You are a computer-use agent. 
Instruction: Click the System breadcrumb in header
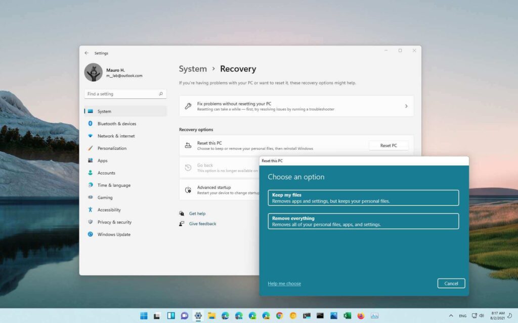[x=193, y=69]
